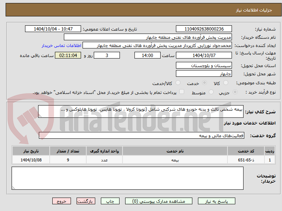Click the deadline date field 1404/10/07
The width and height of the screenshot is (282, 211).
point(204,55)
